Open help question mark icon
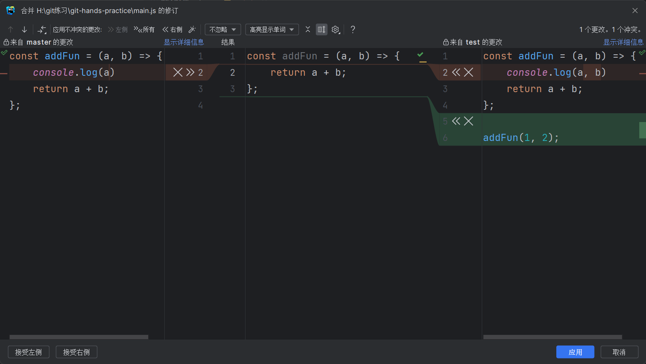The width and height of the screenshot is (646, 364). (x=353, y=29)
